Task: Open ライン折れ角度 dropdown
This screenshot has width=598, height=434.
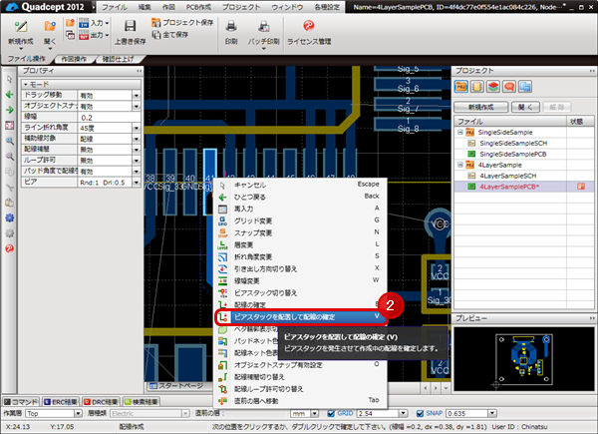Action: (137, 128)
